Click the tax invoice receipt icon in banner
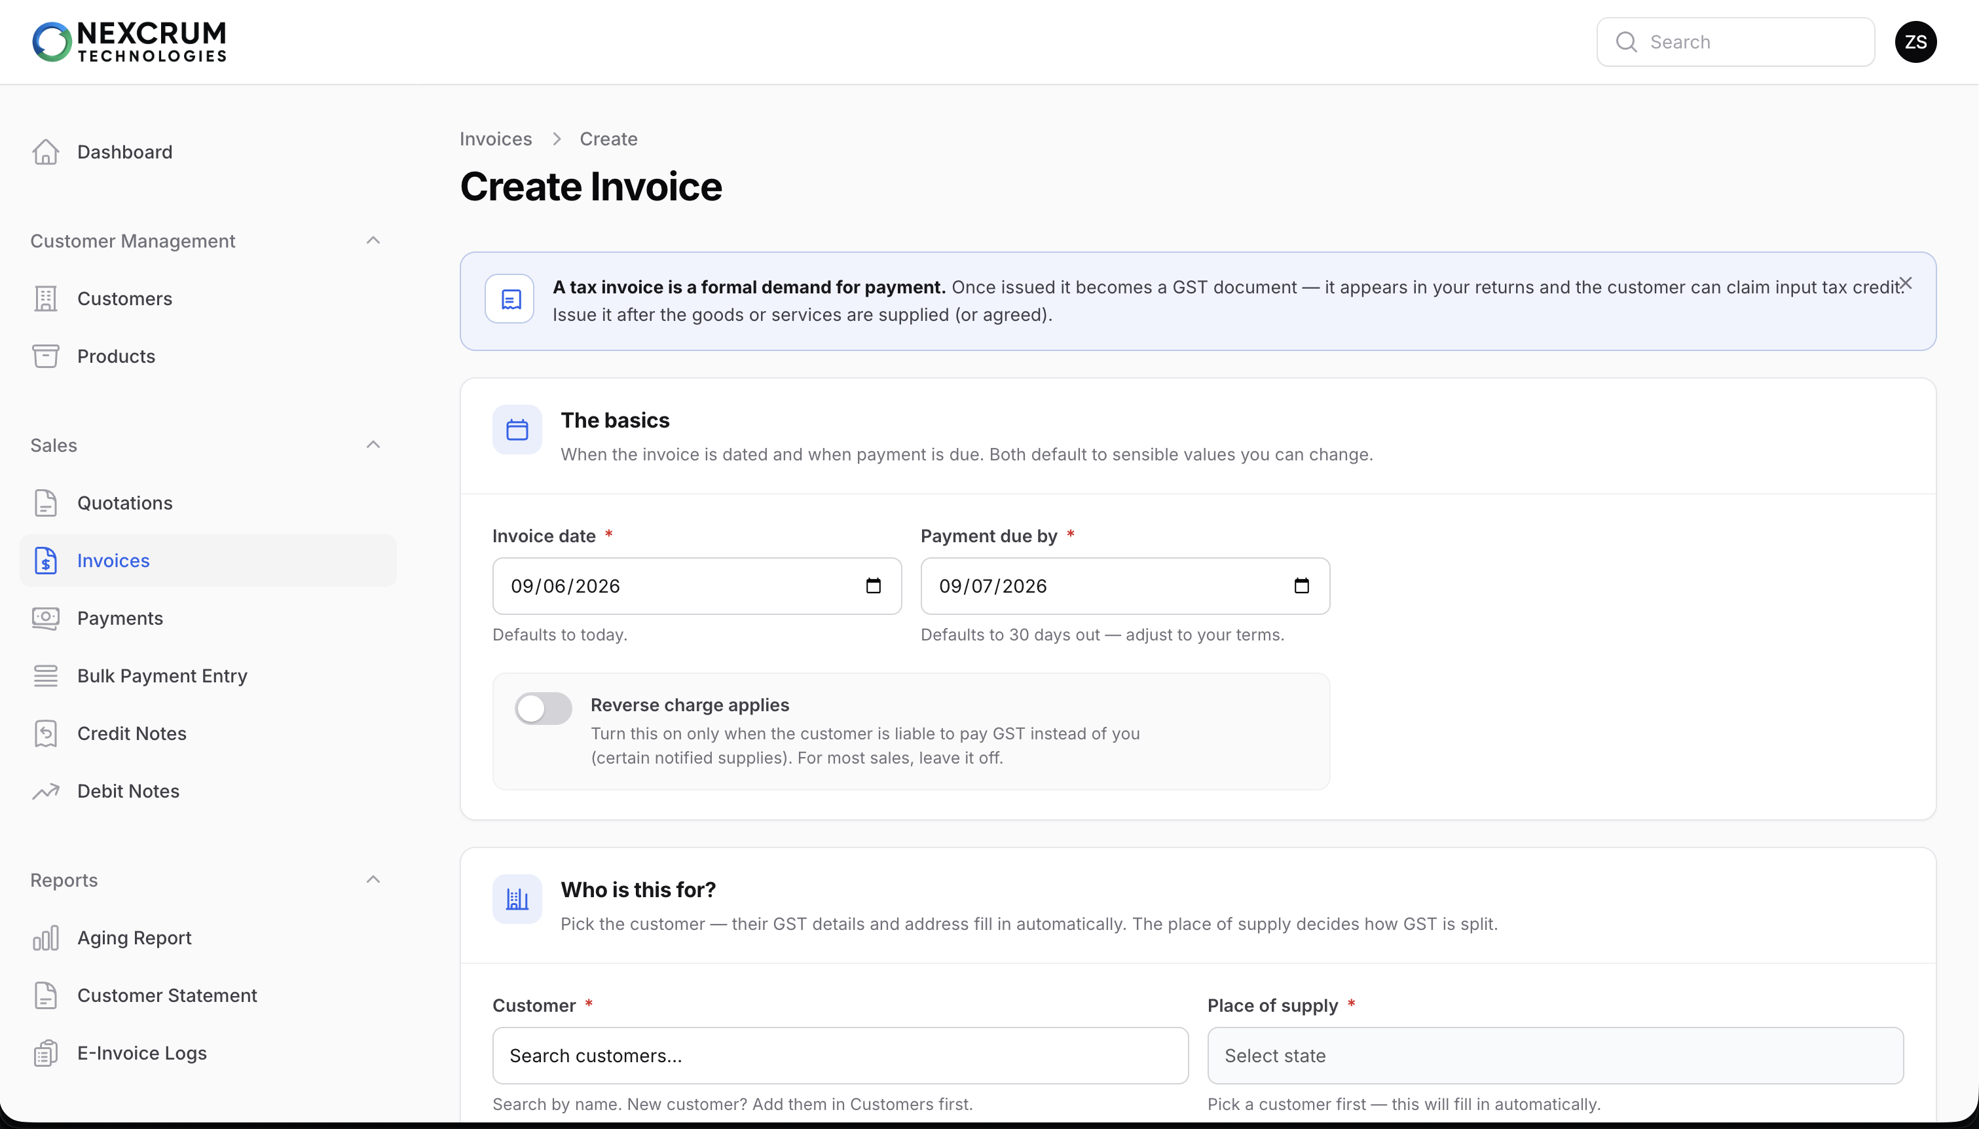The height and width of the screenshot is (1129, 1979). coord(510,299)
